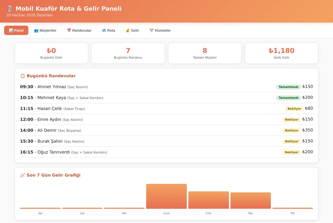333x223 pixels.
Task: Click the date 29 Haziran 2026 Pazartesi
Action: click(29, 15)
